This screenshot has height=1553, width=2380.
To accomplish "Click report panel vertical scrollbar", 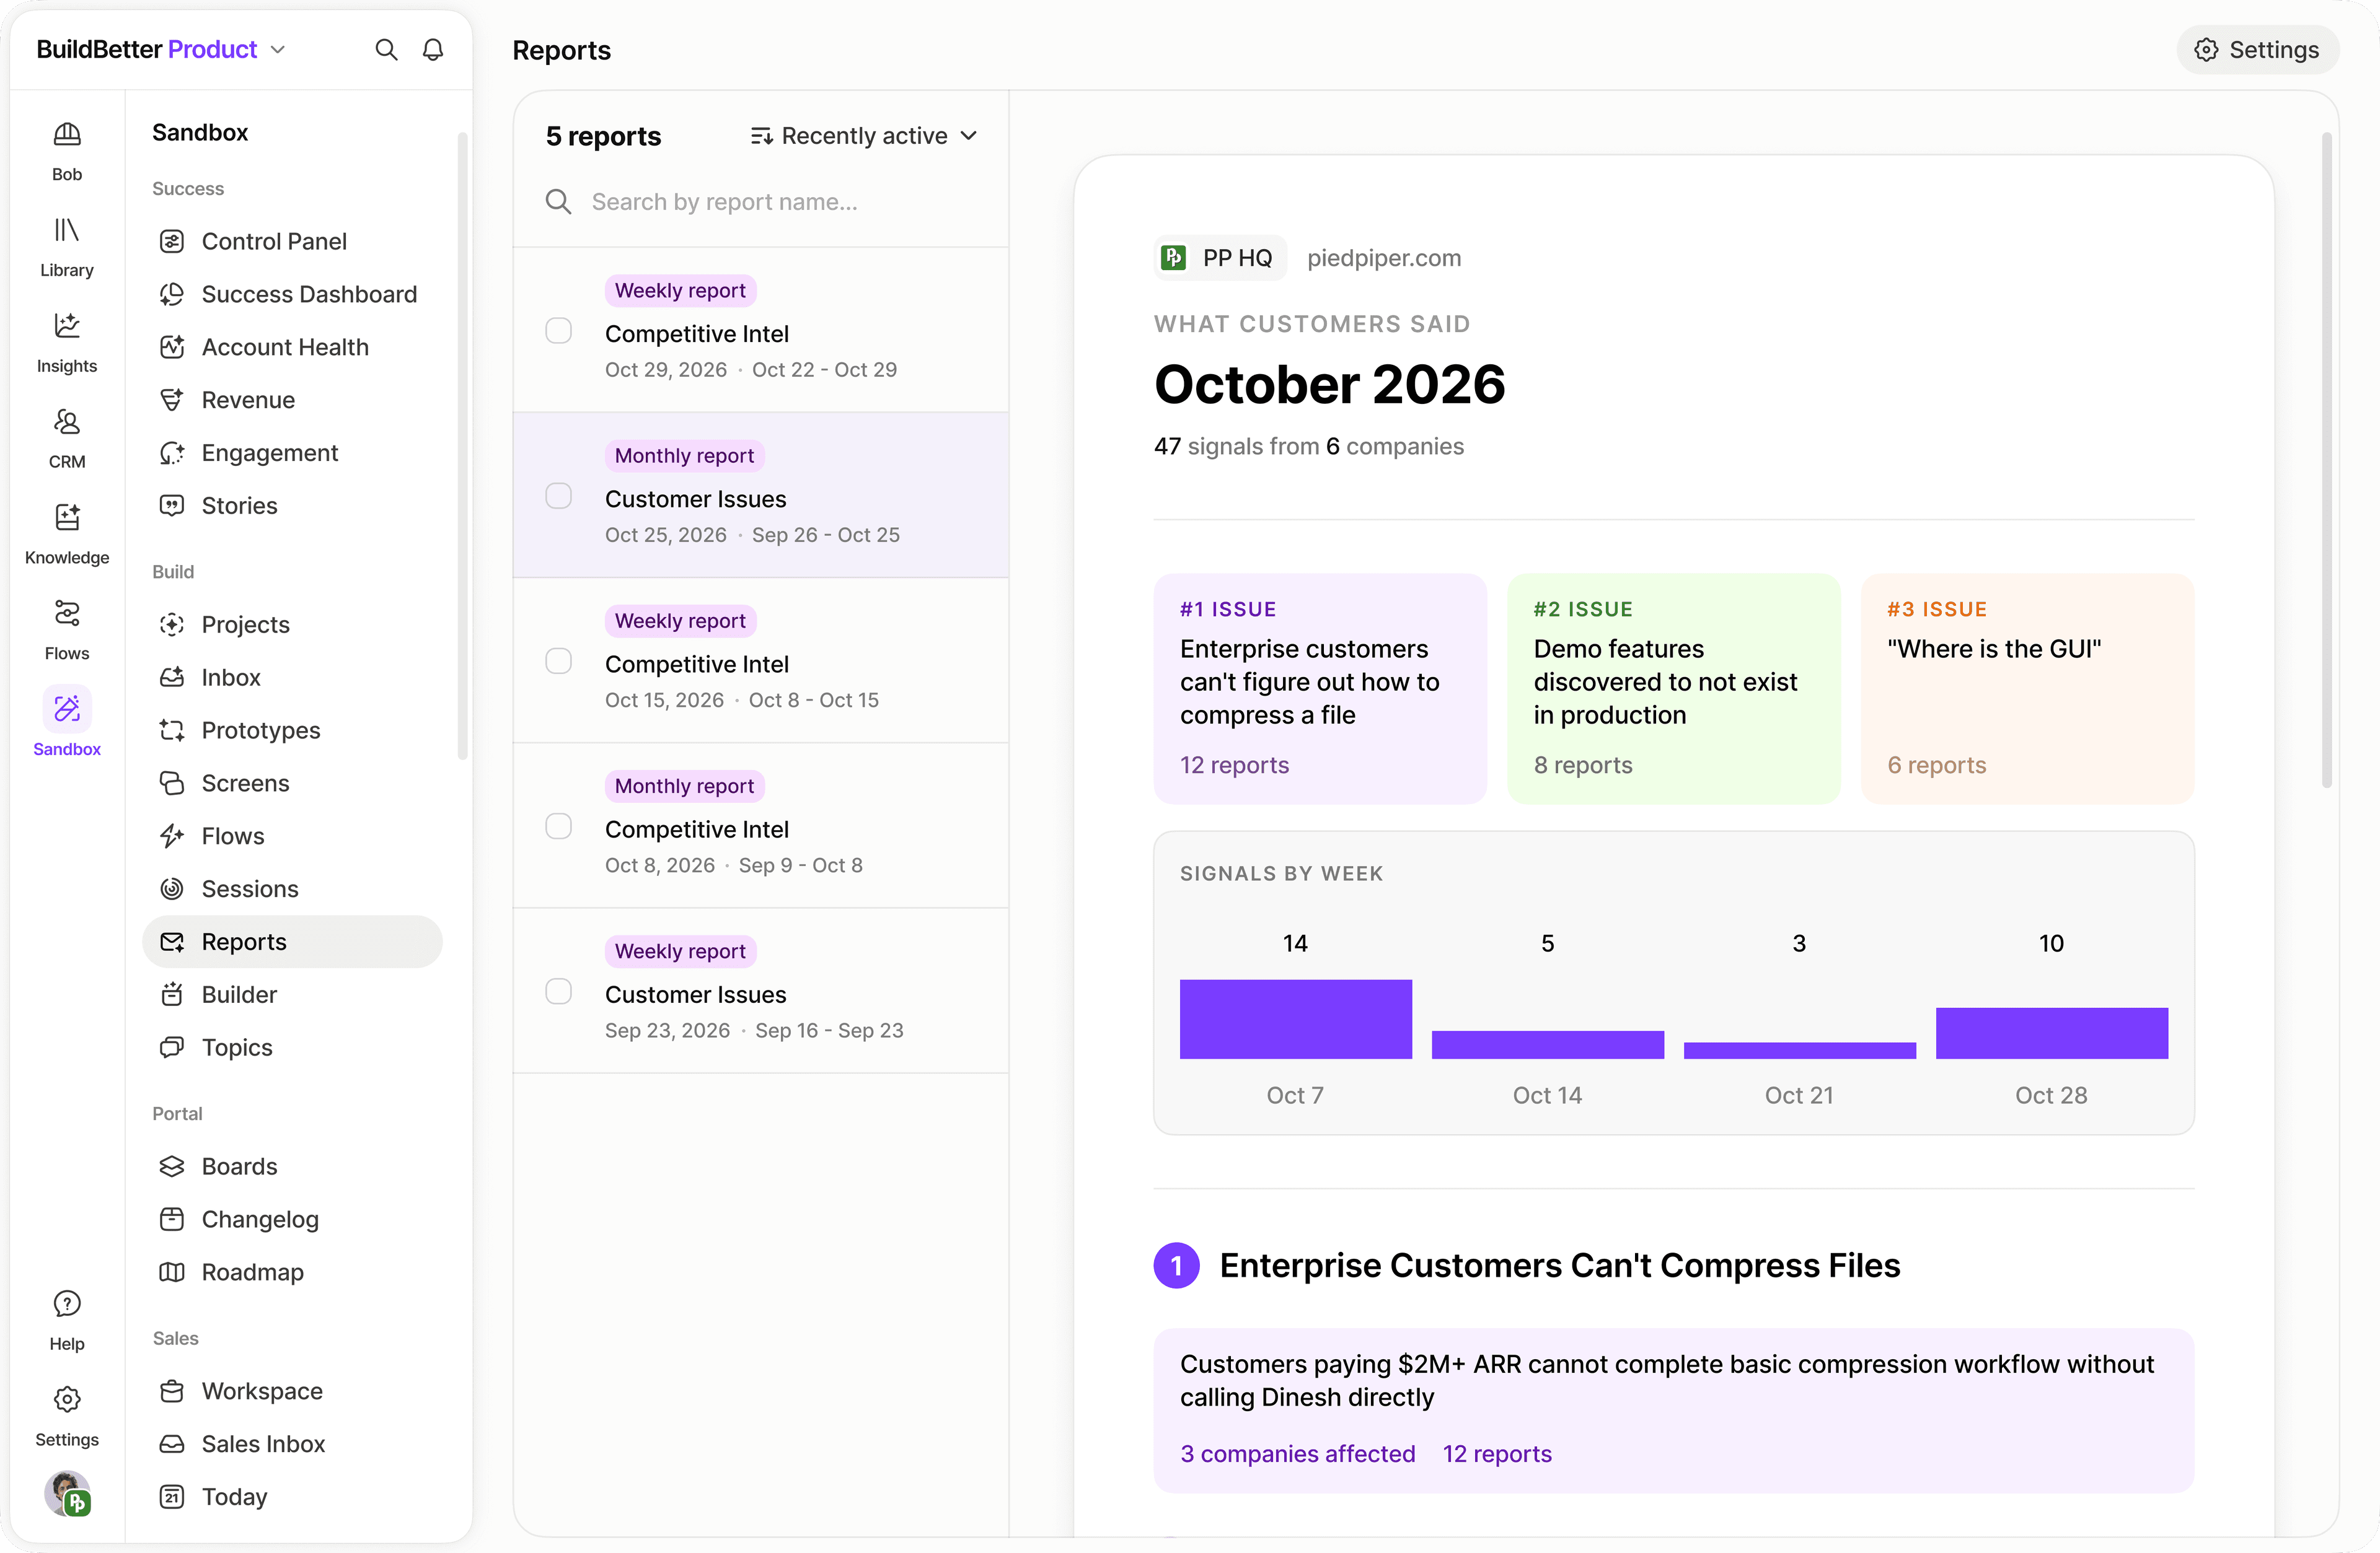I will [2326, 460].
